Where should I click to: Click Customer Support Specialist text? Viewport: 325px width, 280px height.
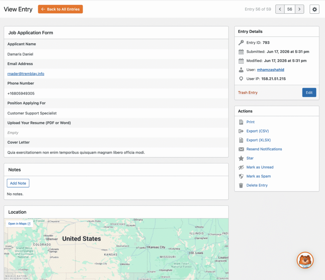pyautogui.click(x=32, y=113)
